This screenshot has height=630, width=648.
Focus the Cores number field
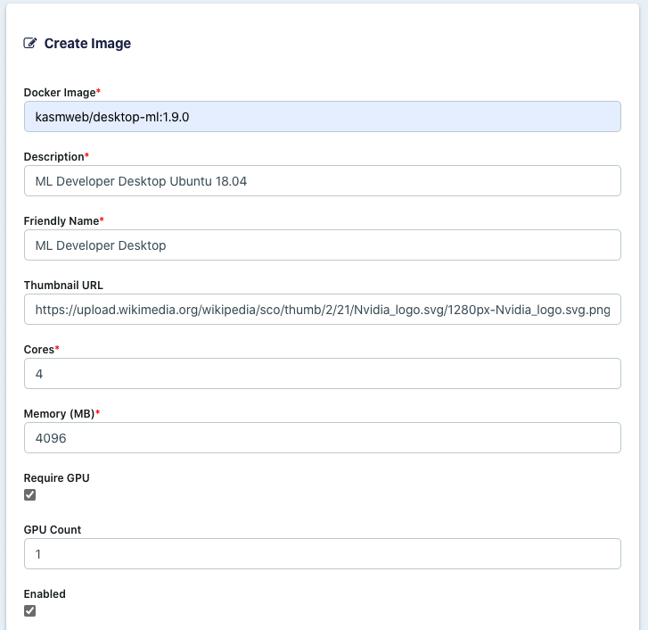pyautogui.click(x=322, y=374)
